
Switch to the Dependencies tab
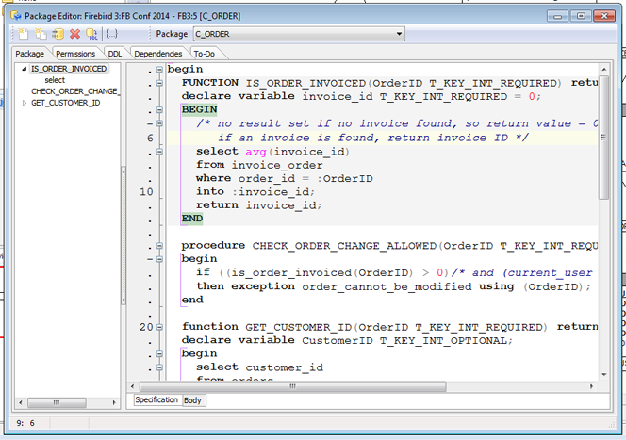click(x=157, y=54)
